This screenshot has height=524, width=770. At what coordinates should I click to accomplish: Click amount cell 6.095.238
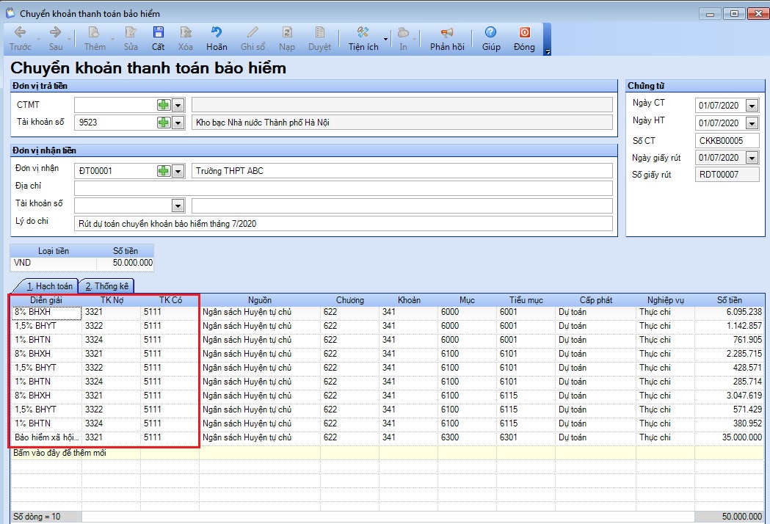tap(729, 312)
